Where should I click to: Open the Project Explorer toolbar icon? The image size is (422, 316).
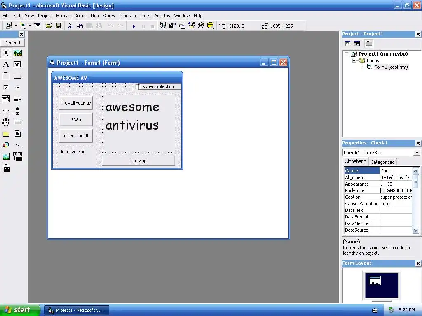pyautogui.click(x=163, y=26)
